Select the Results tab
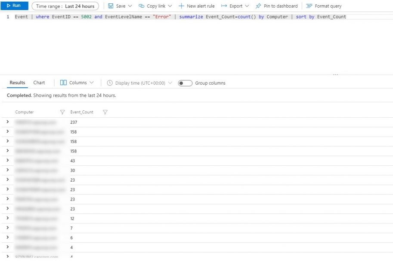393x262 pixels. tap(17, 82)
